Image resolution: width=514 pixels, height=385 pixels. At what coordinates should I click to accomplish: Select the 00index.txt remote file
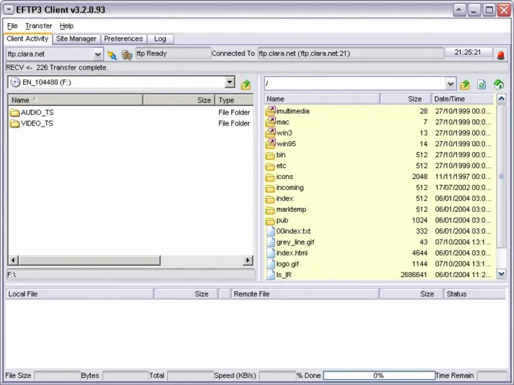coord(293,231)
